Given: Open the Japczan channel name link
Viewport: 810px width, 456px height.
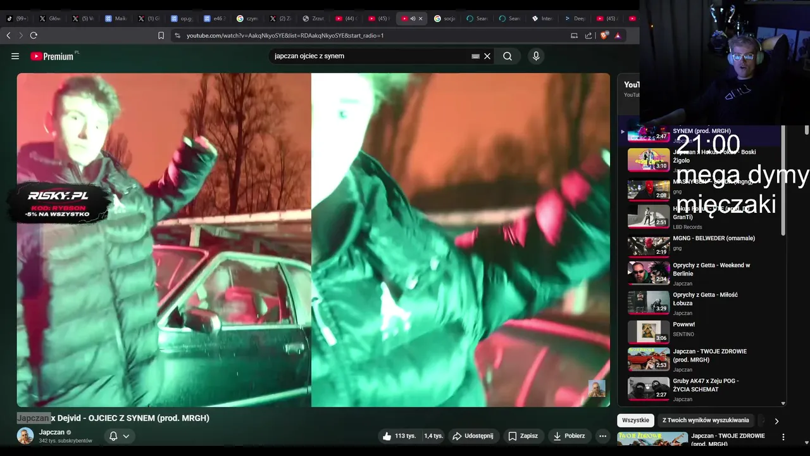Looking at the screenshot, I should [x=52, y=432].
